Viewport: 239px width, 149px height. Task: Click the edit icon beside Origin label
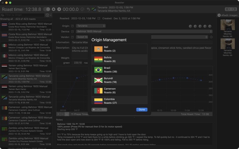point(72,26)
